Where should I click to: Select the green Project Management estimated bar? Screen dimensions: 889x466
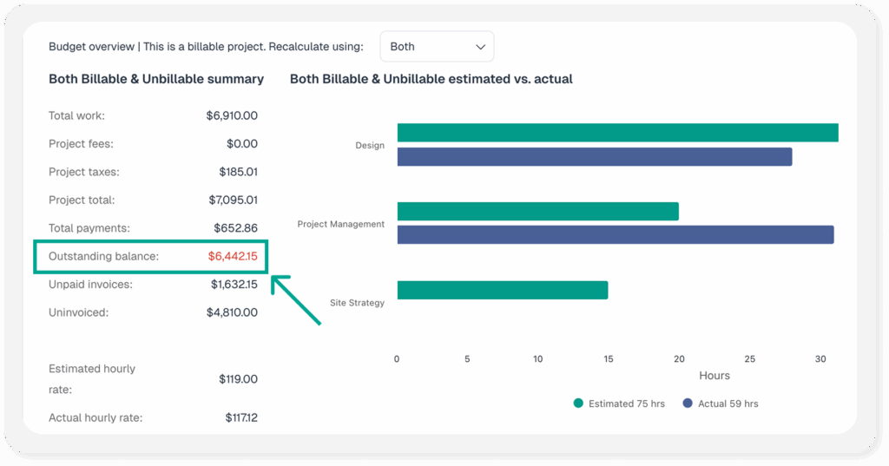(537, 212)
